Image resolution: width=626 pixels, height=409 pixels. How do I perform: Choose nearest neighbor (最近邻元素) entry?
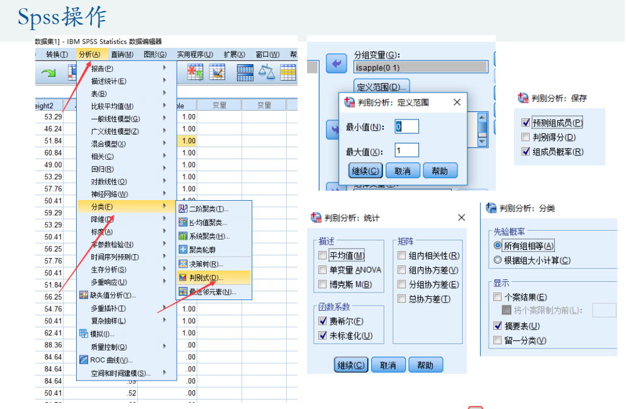click(213, 292)
